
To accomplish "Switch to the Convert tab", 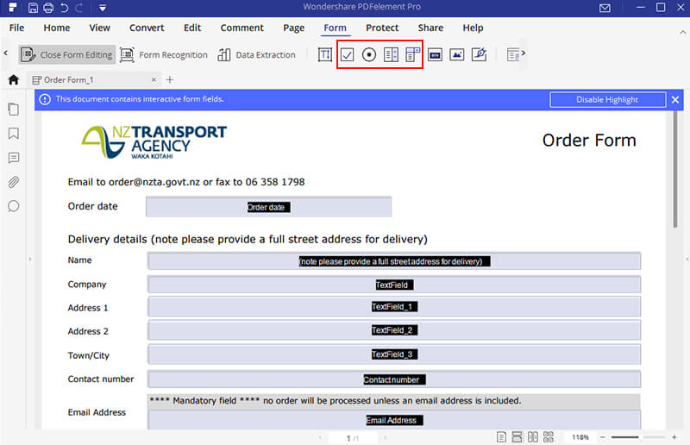I will pos(147,28).
